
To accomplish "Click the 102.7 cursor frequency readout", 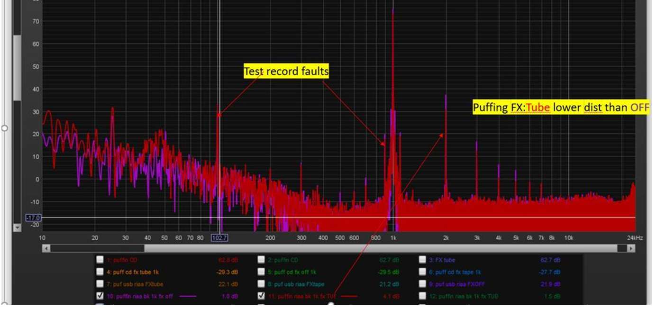I will tap(219, 237).
